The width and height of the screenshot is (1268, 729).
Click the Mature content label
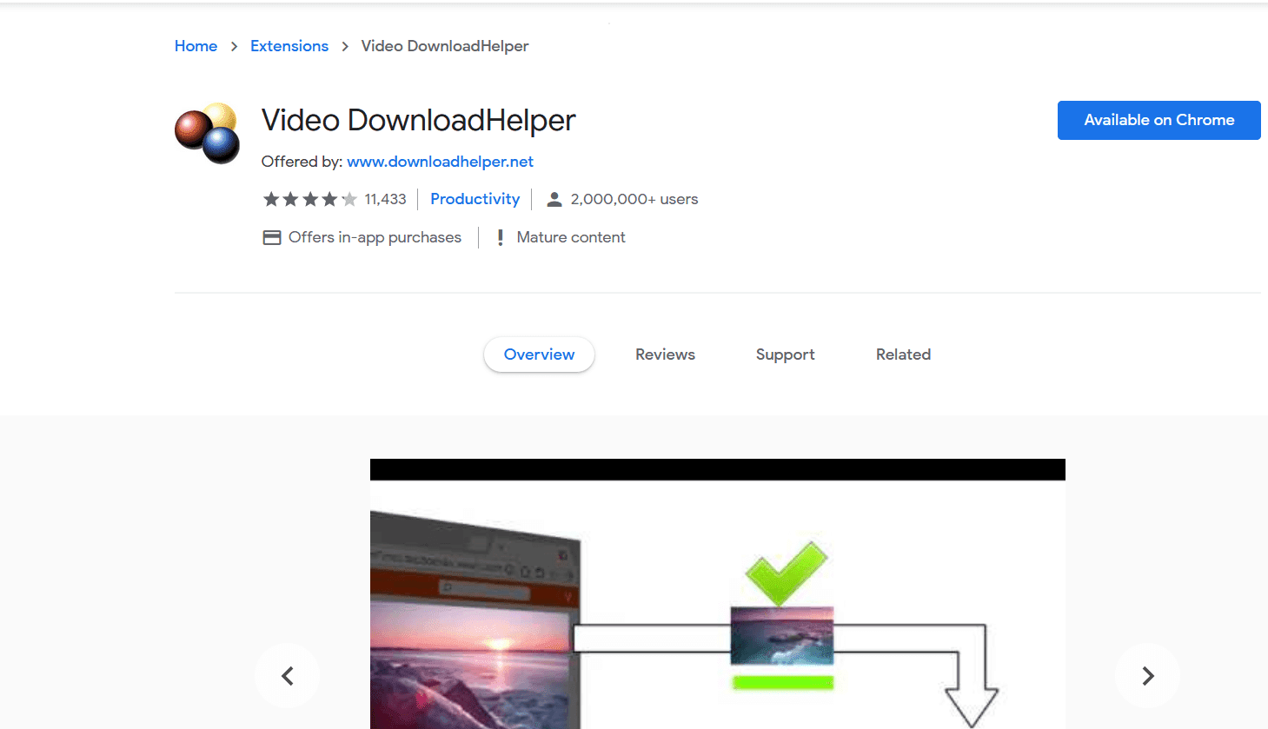(x=571, y=238)
